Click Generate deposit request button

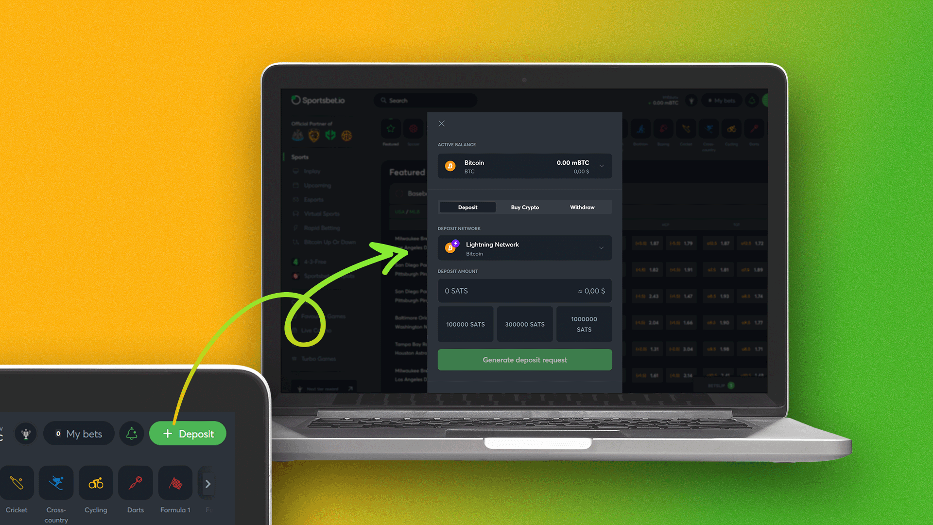525,360
